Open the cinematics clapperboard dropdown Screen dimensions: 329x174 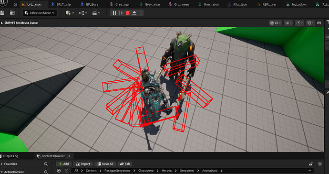tap(96, 13)
